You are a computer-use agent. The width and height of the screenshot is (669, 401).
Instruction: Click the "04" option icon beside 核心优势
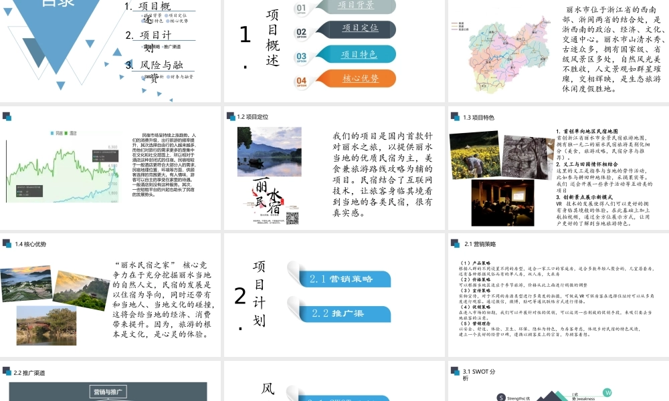tap(301, 81)
